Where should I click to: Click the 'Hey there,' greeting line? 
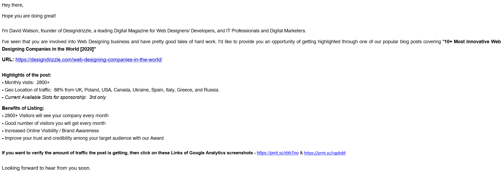pyautogui.click(x=13, y=5)
